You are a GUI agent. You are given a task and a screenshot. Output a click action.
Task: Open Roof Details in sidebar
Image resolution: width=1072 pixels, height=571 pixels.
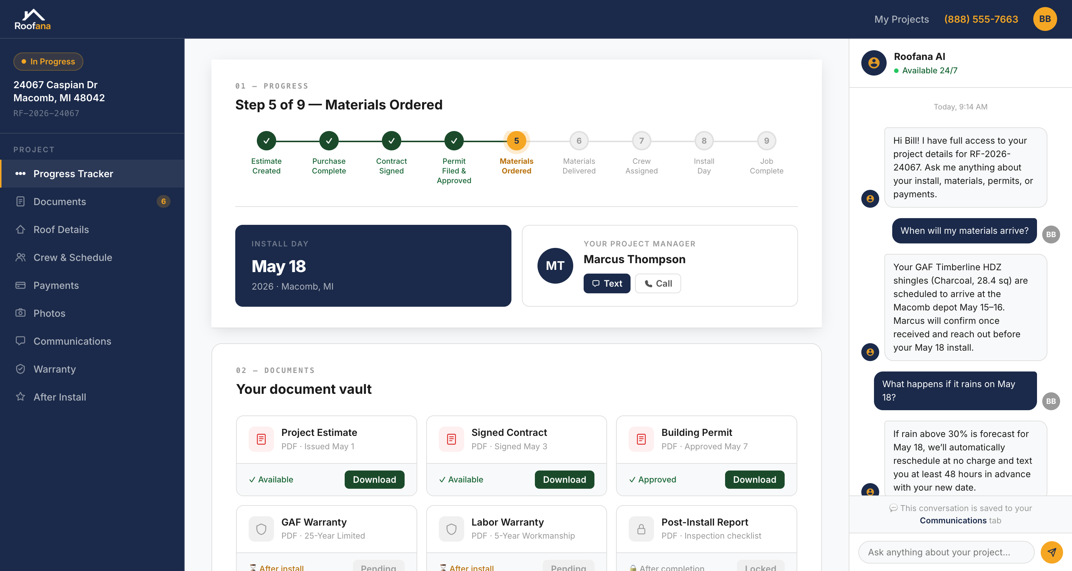tap(92, 229)
